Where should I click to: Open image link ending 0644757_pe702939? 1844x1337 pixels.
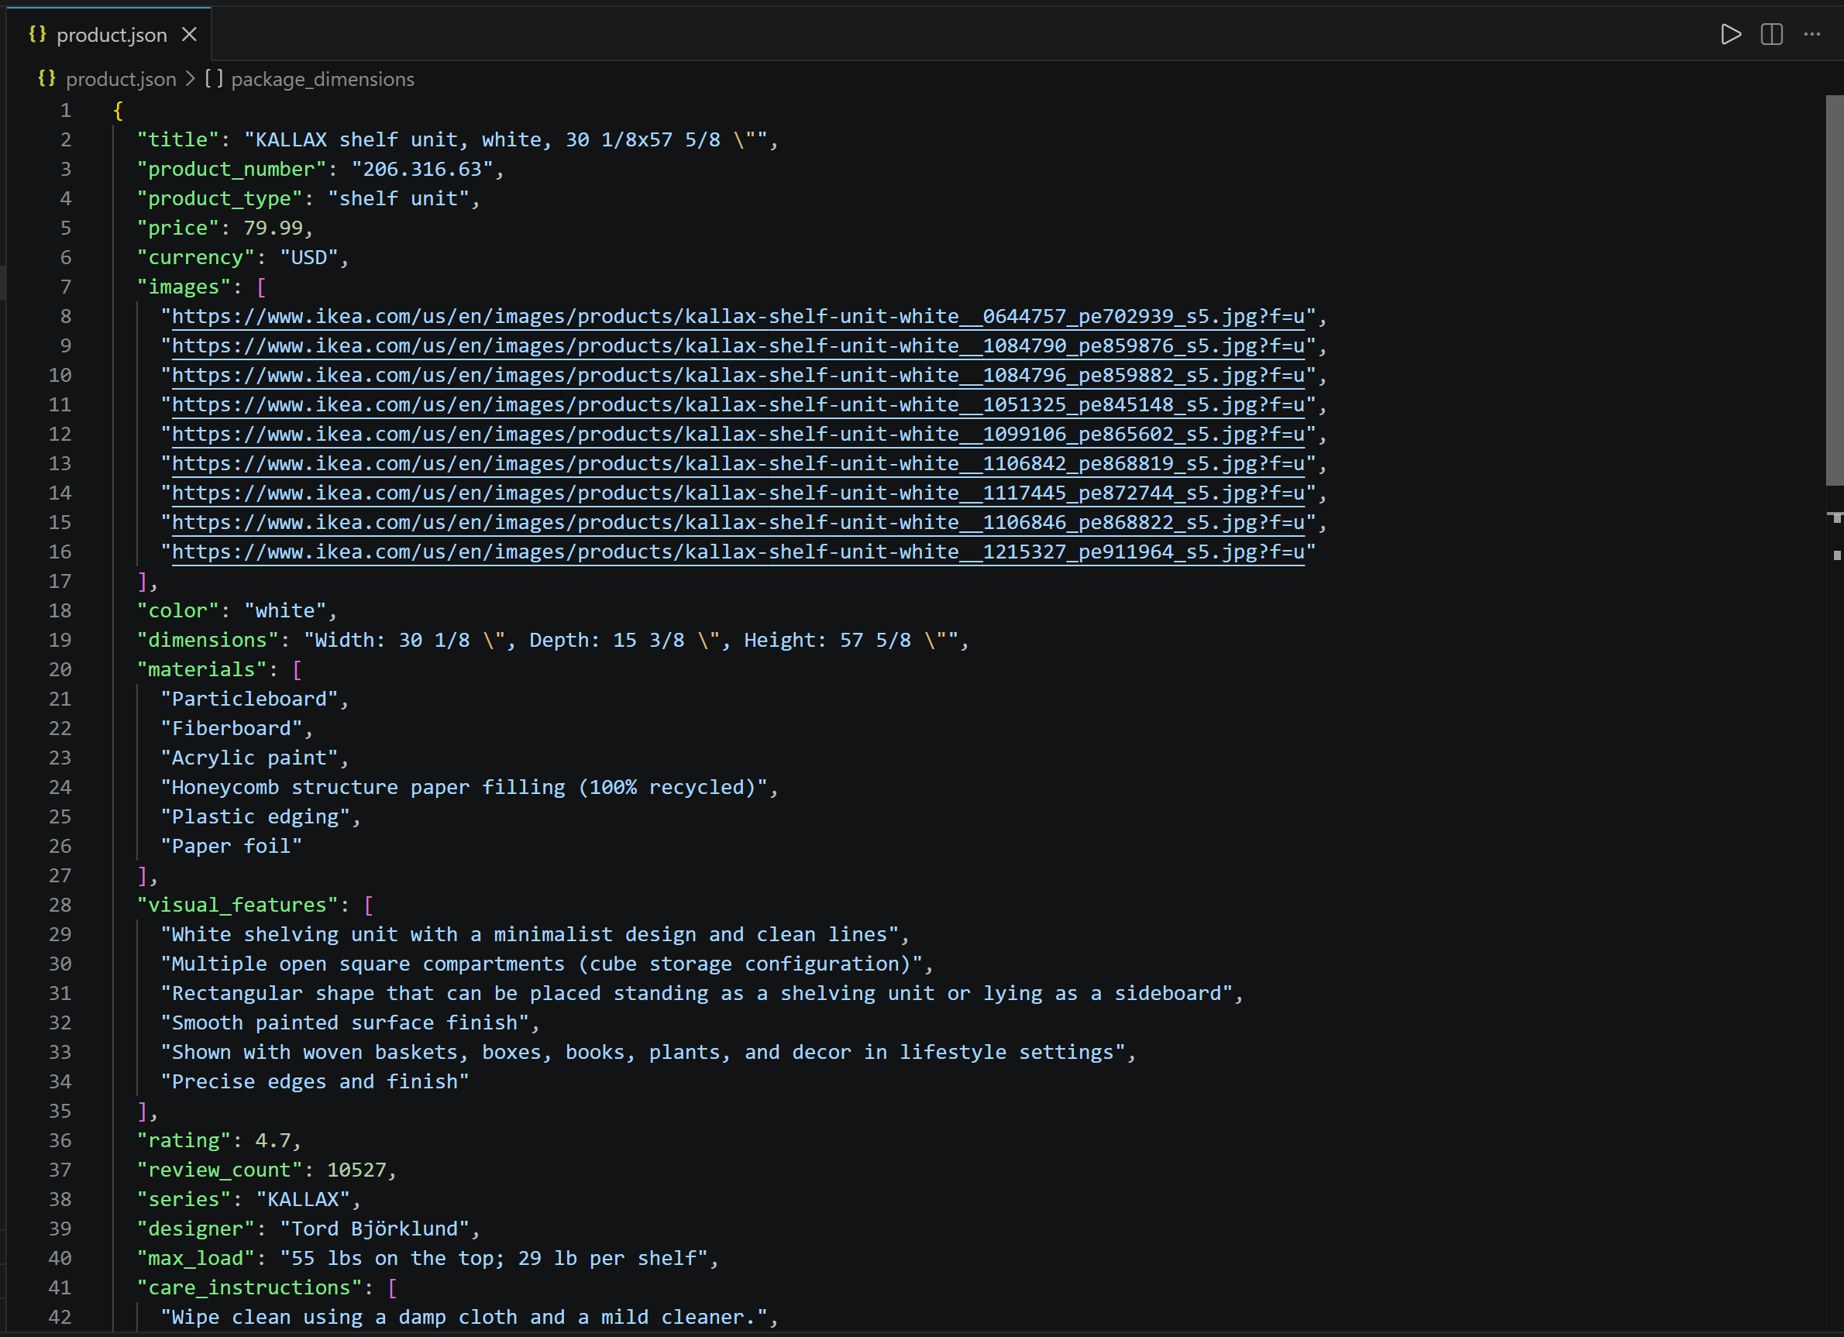pyautogui.click(x=738, y=316)
